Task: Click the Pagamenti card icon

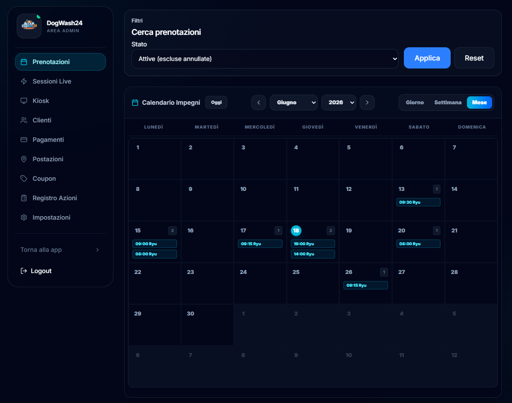Action: (24, 140)
